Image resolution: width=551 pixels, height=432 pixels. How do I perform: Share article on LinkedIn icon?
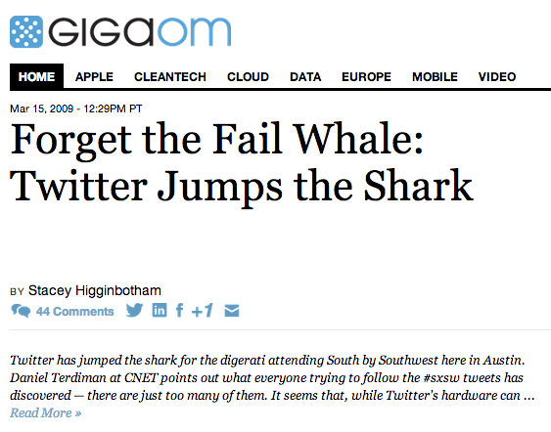click(160, 310)
